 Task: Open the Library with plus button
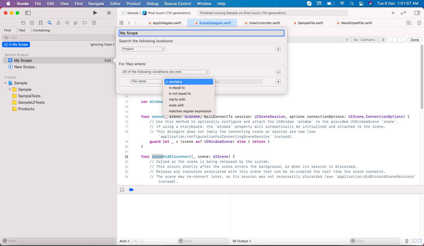click(393, 13)
